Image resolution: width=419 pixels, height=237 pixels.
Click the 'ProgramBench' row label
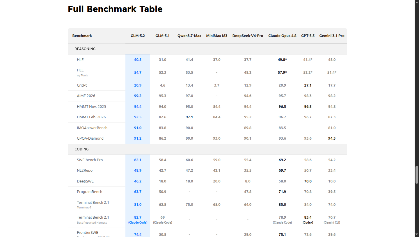[x=90, y=192]
